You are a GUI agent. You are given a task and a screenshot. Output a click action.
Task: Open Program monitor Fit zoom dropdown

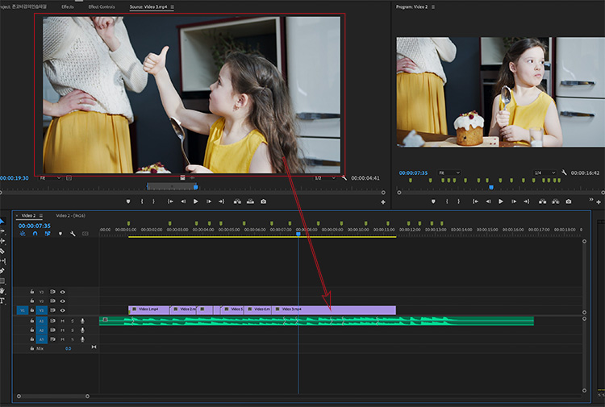point(449,172)
